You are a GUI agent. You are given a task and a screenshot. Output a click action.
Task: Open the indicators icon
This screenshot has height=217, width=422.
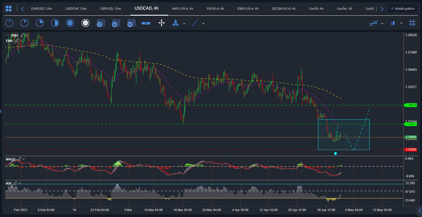[373, 23]
